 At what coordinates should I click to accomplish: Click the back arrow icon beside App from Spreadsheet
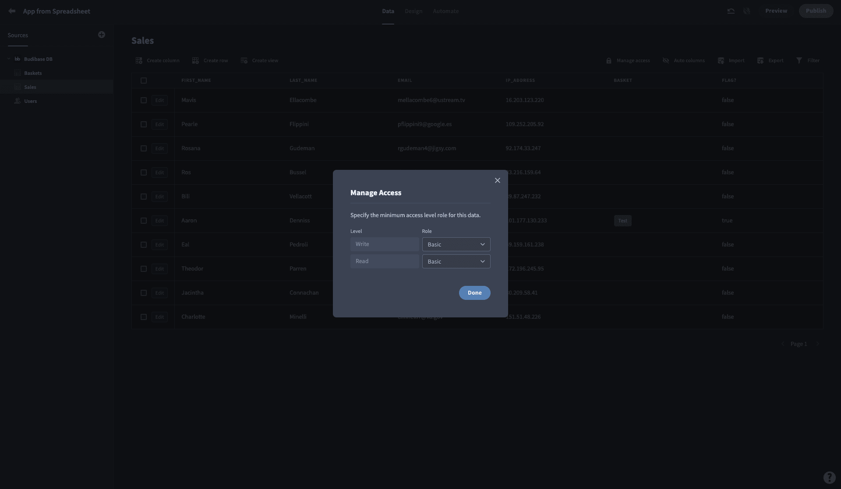tap(12, 11)
